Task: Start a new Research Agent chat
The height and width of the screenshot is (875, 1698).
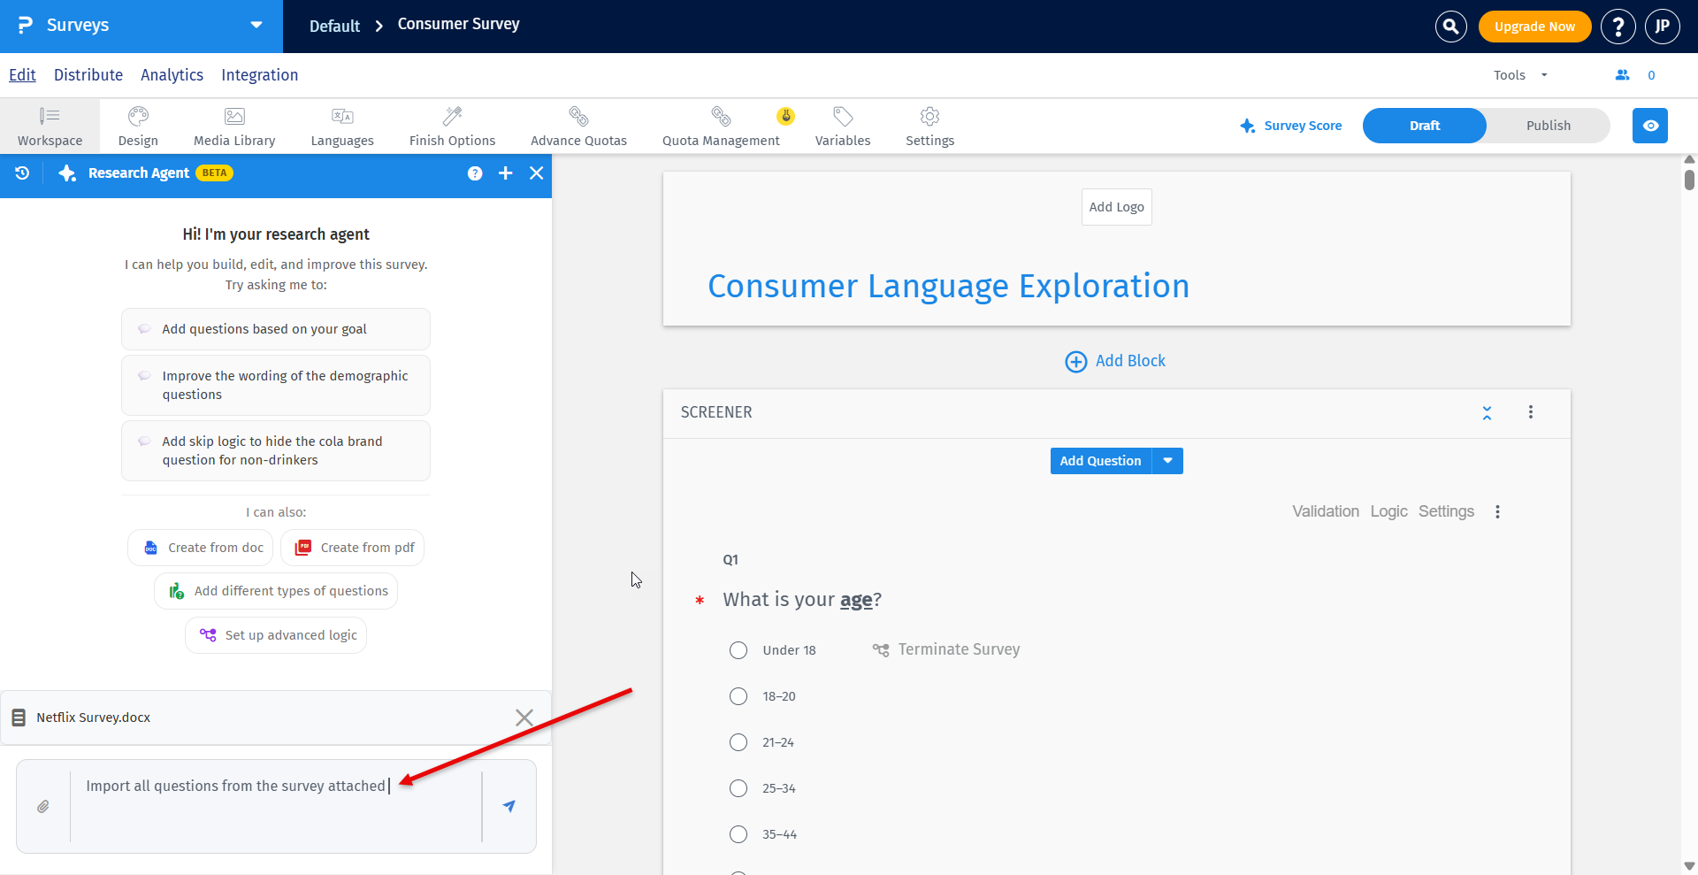Action: click(x=506, y=173)
